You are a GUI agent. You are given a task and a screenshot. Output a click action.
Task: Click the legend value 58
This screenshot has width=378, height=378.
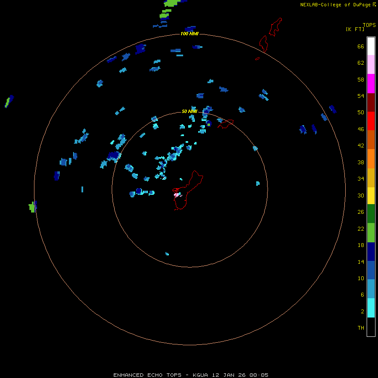click(361, 79)
